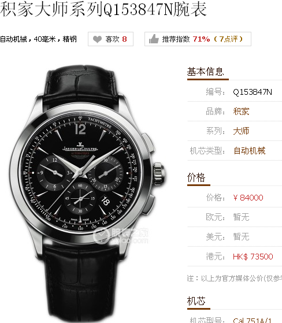Click the HK$ 73500 price value
The image size is (282, 323).
pyautogui.click(x=253, y=257)
